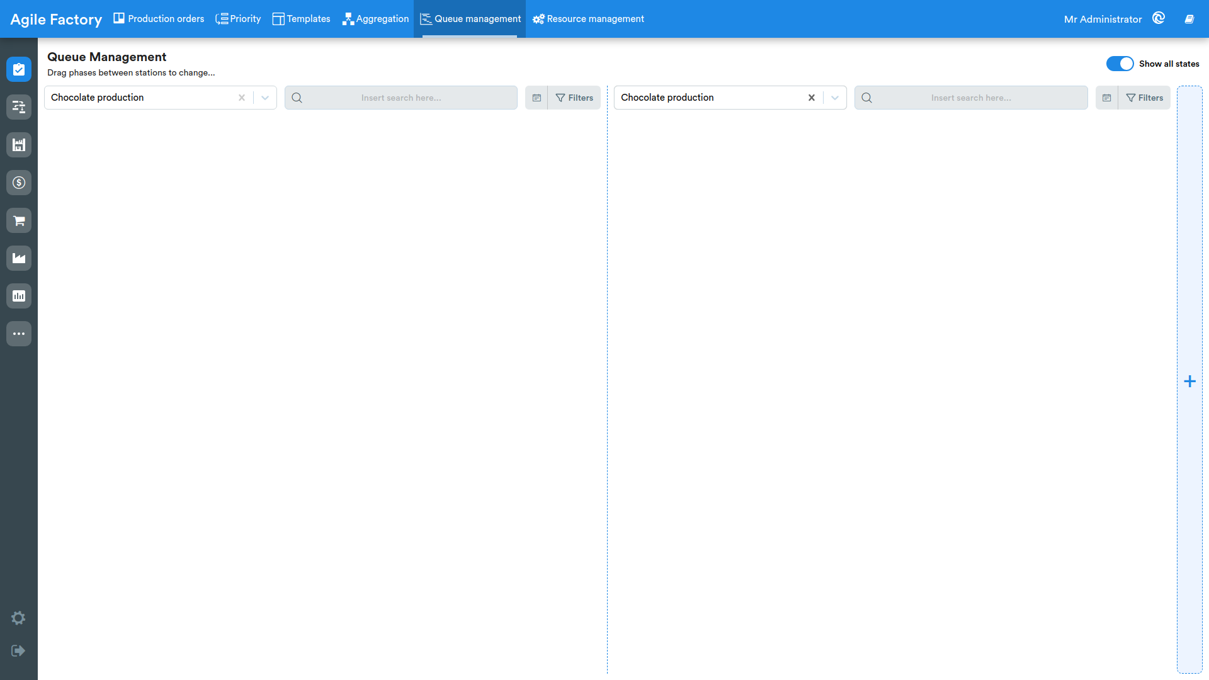Open Filters in right panel
The image size is (1209, 680).
pyautogui.click(x=1144, y=98)
